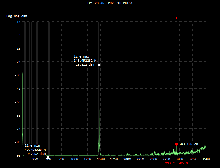Click the -94.562 dBm minimum readout
Viewport: 220px width, 168px height.
35,154
